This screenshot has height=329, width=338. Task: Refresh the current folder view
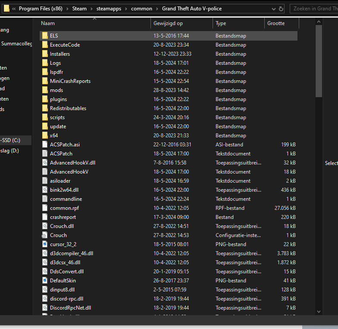[x=281, y=9]
